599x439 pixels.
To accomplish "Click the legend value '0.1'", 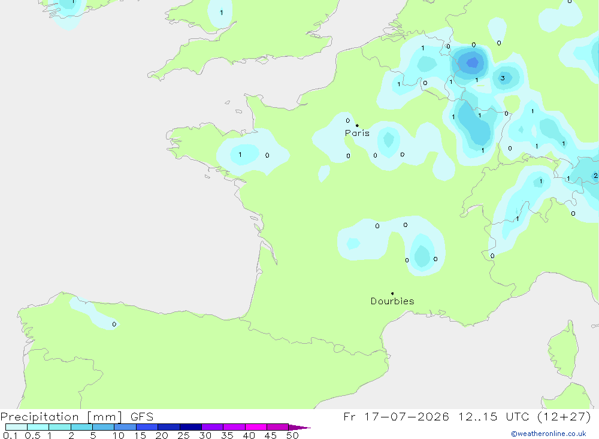I will 10,435.
